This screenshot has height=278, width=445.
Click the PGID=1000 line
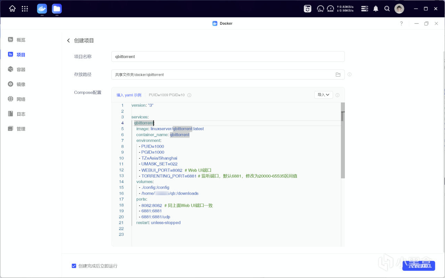[x=152, y=152]
